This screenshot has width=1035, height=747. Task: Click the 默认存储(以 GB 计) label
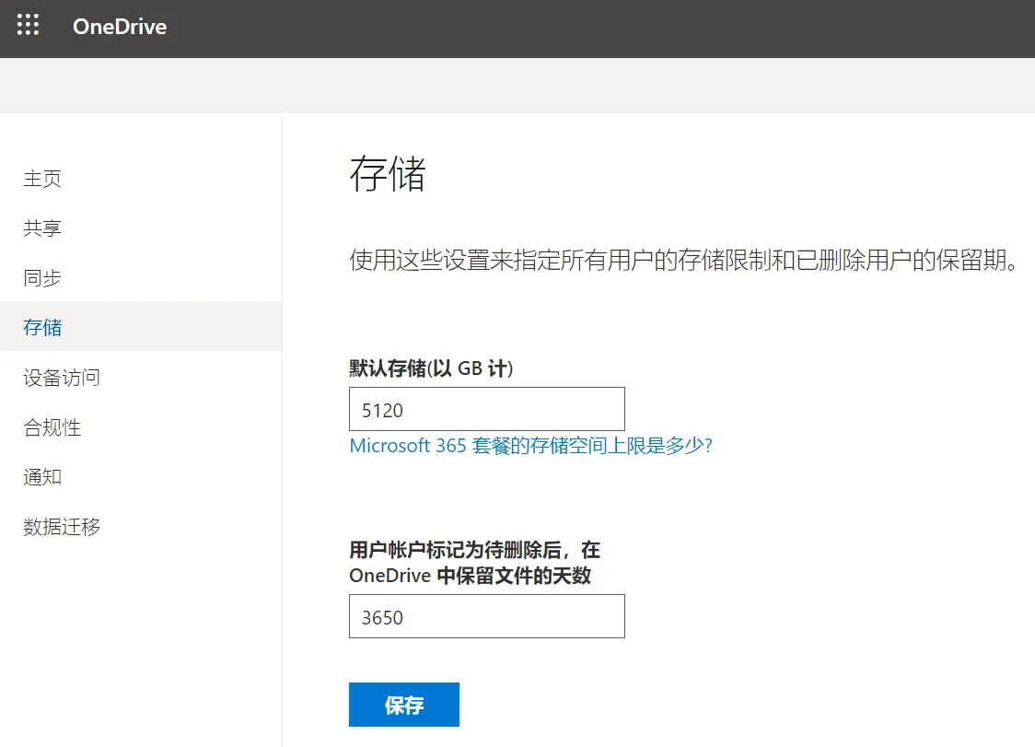[431, 368]
